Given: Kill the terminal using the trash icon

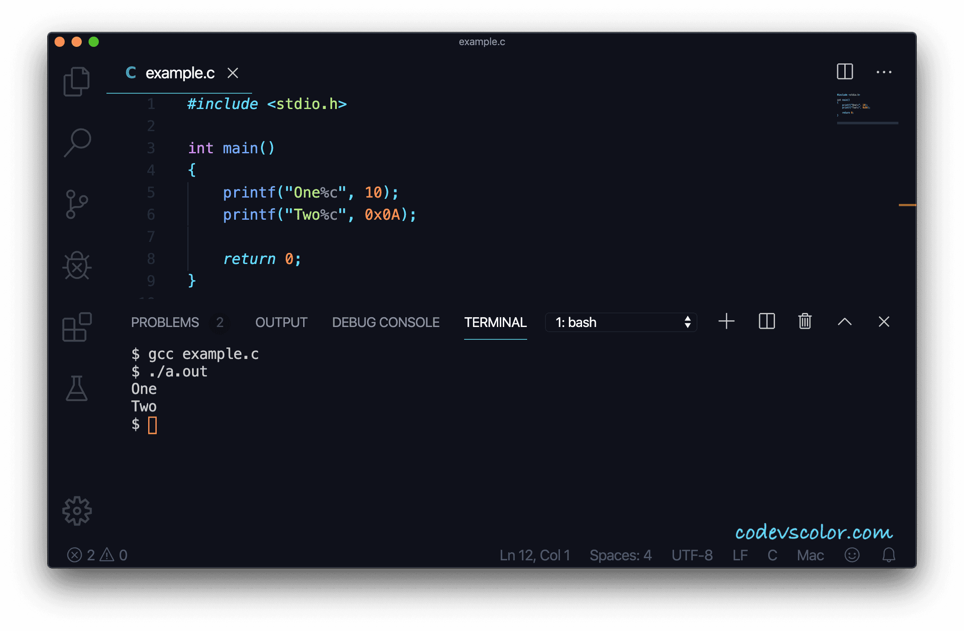Looking at the screenshot, I should [x=804, y=322].
